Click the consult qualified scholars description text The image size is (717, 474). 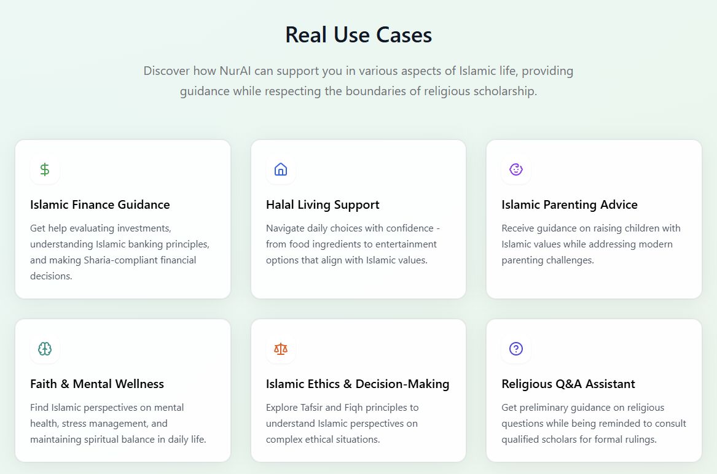pos(594,423)
